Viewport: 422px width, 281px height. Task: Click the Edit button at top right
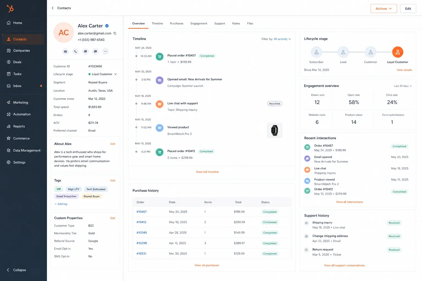408,9
